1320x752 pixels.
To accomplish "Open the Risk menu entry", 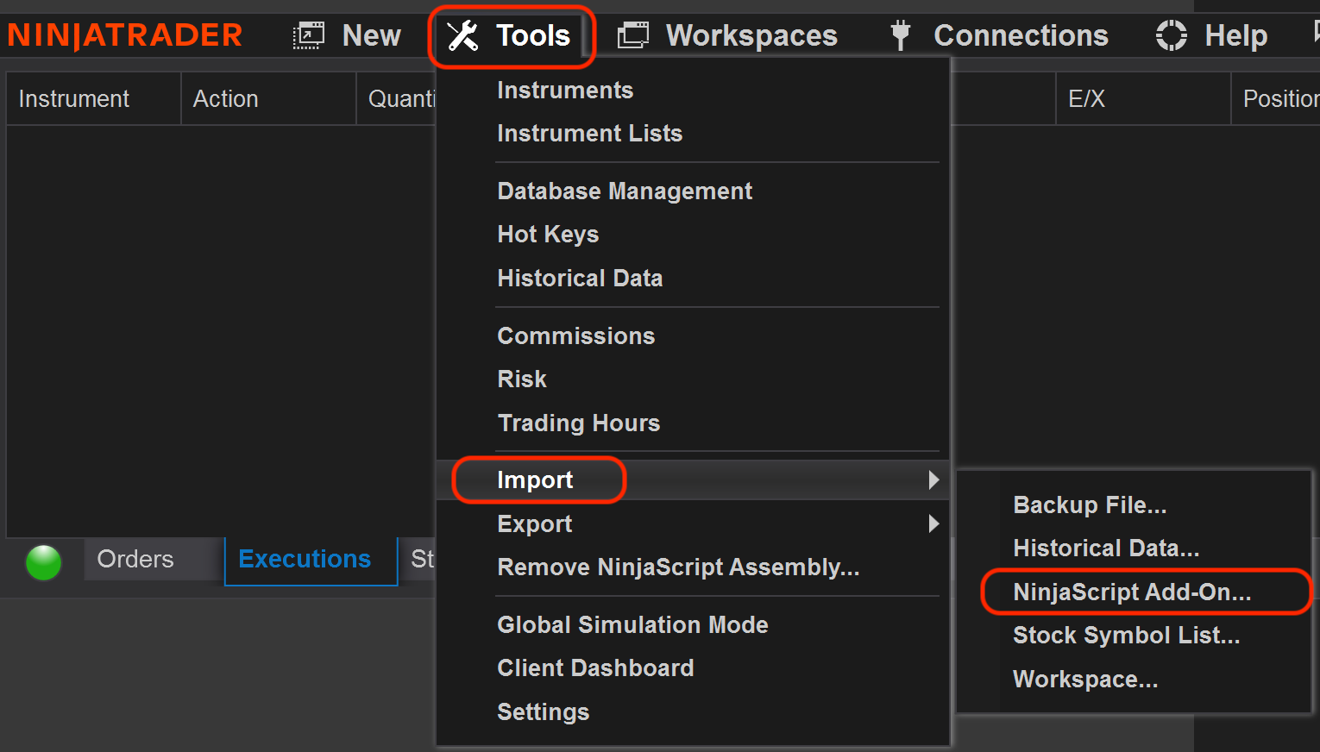I will [x=522, y=379].
